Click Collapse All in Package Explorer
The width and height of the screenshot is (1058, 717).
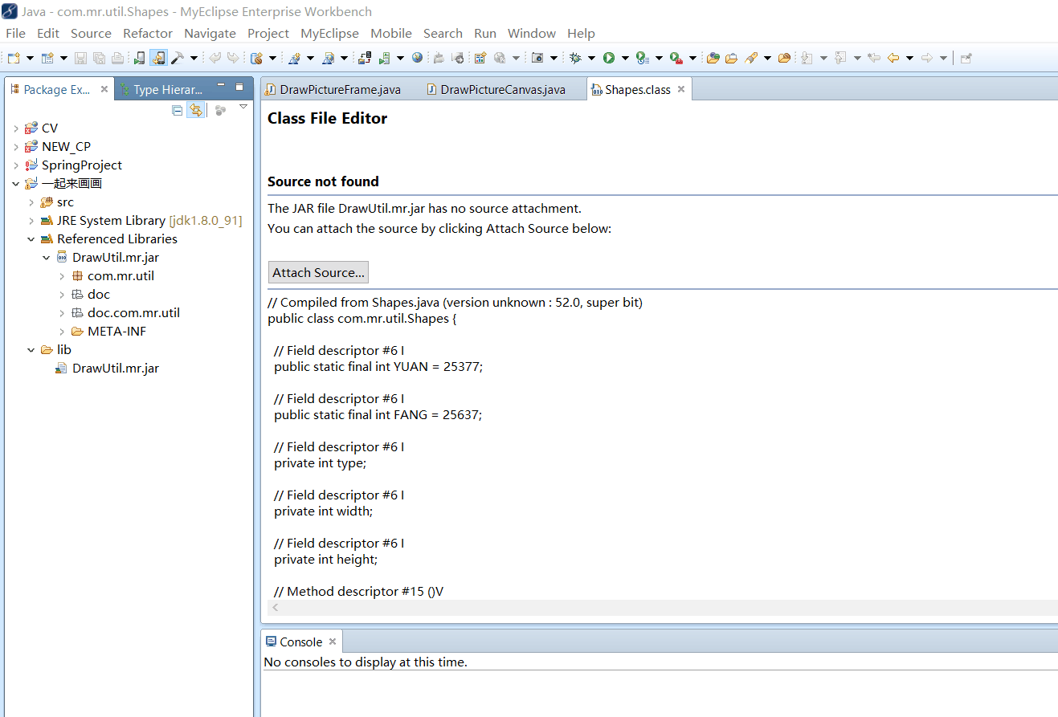point(178,110)
